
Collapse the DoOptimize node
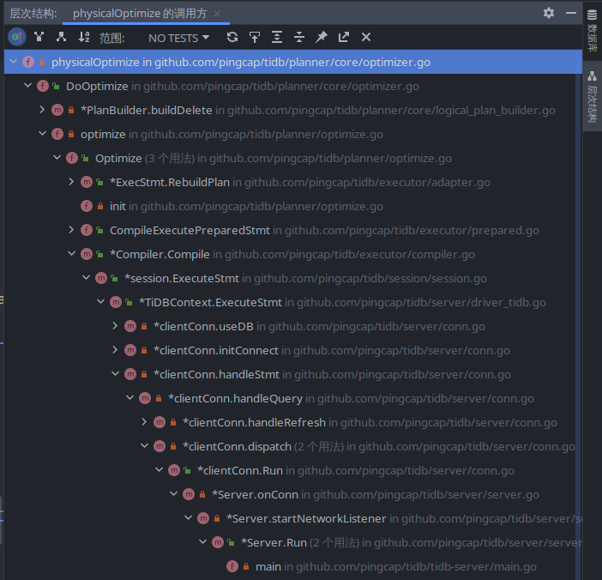tap(28, 85)
